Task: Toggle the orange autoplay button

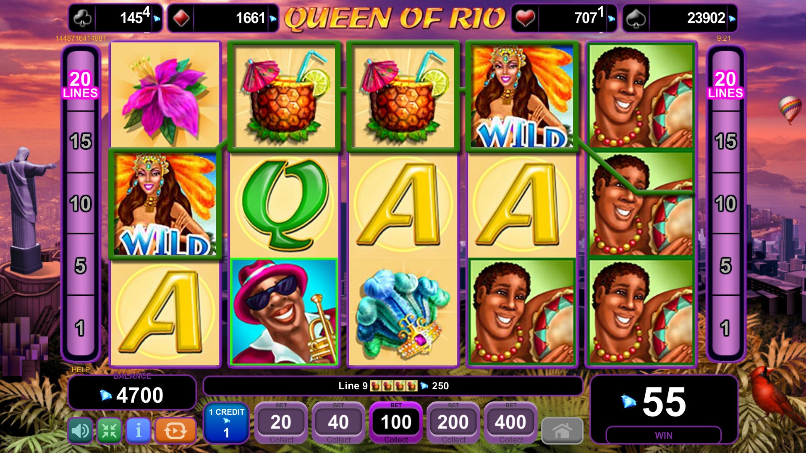Action: point(175,430)
